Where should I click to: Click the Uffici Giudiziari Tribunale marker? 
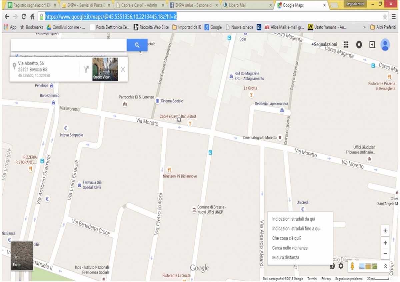[x=369, y=160]
